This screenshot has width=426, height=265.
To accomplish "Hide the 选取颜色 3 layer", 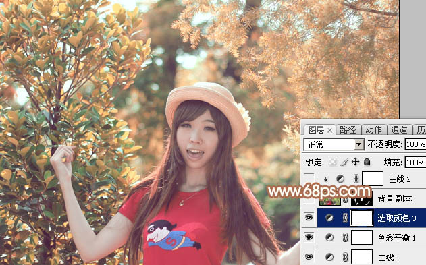I will click(x=309, y=218).
